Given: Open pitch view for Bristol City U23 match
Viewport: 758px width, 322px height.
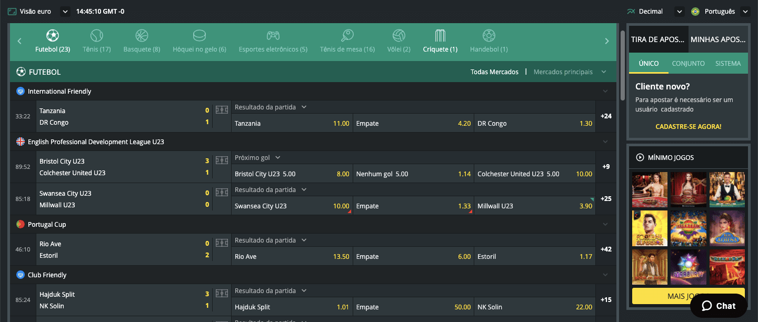Looking at the screenshot, I should click(x=222, y=160).
